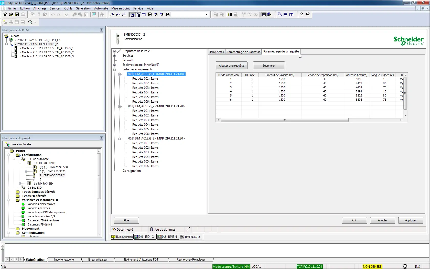
Task: Expand Propriétés de la voie node
Action: [115, 51]
